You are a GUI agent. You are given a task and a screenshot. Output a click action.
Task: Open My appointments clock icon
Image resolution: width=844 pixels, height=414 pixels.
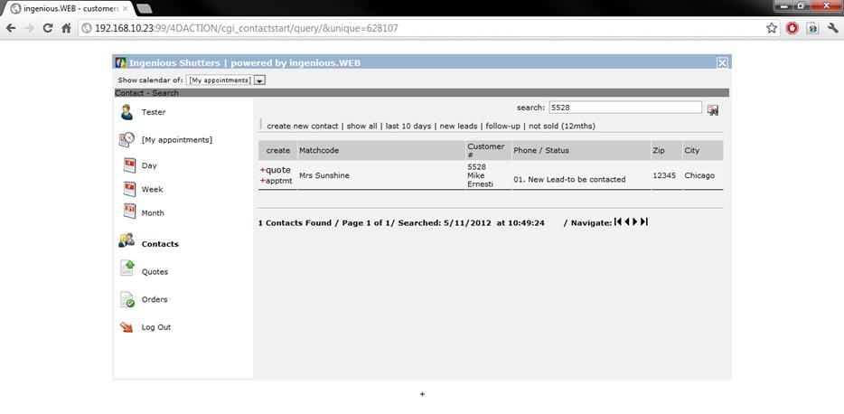pos(127,140)
